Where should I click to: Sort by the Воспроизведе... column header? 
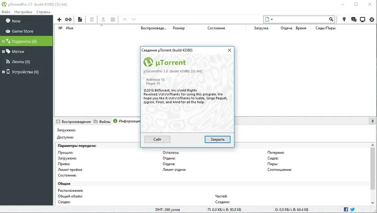[x=154, y=28]
